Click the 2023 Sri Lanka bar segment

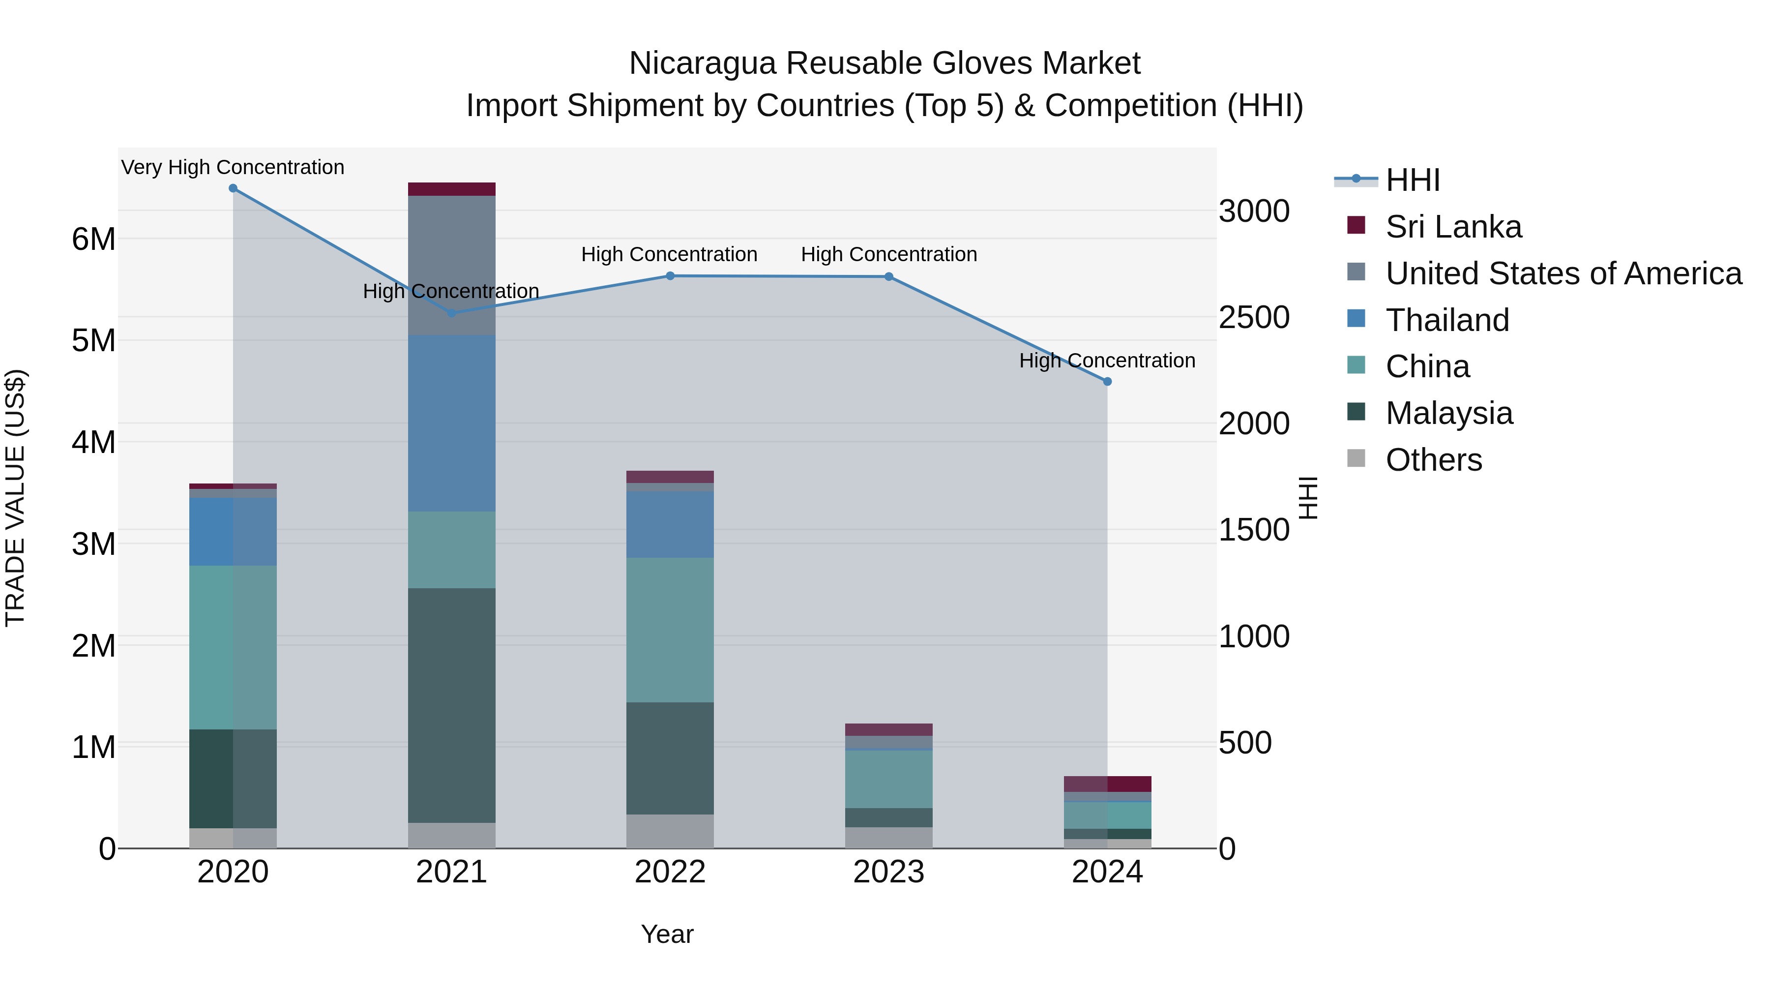889,730
